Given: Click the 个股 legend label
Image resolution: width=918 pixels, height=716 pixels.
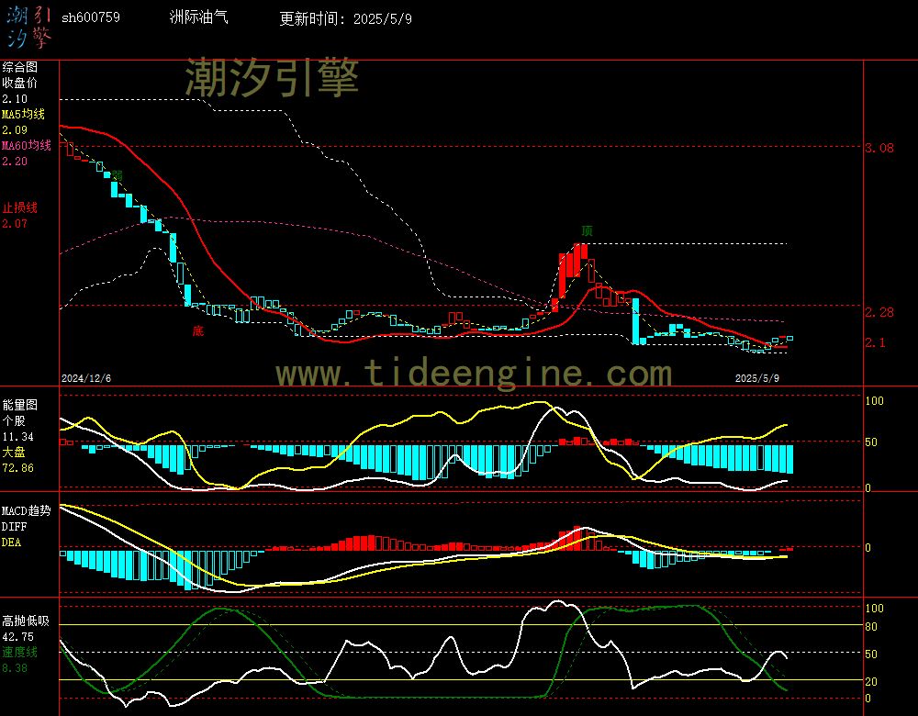Looking at the screenshot, I should 14,421.
